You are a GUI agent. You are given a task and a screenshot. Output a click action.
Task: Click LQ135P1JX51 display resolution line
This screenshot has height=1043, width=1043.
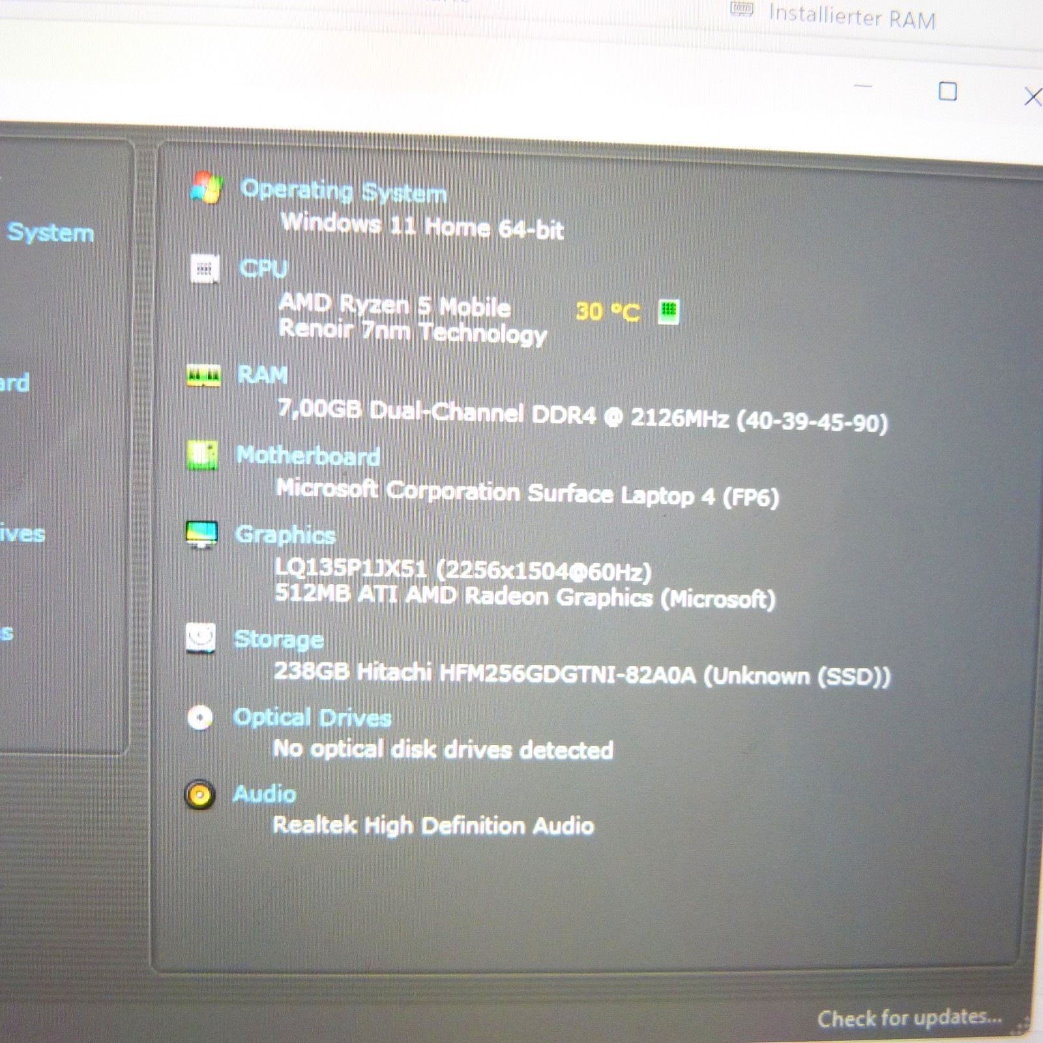pos(463,570)
